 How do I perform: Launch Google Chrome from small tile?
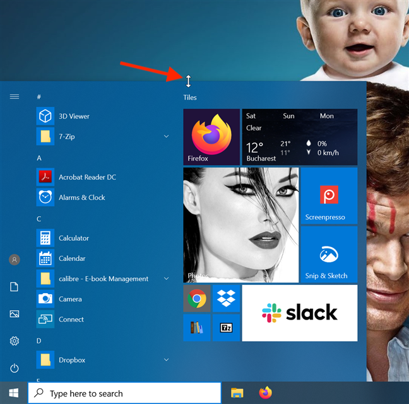click(197, 298)
